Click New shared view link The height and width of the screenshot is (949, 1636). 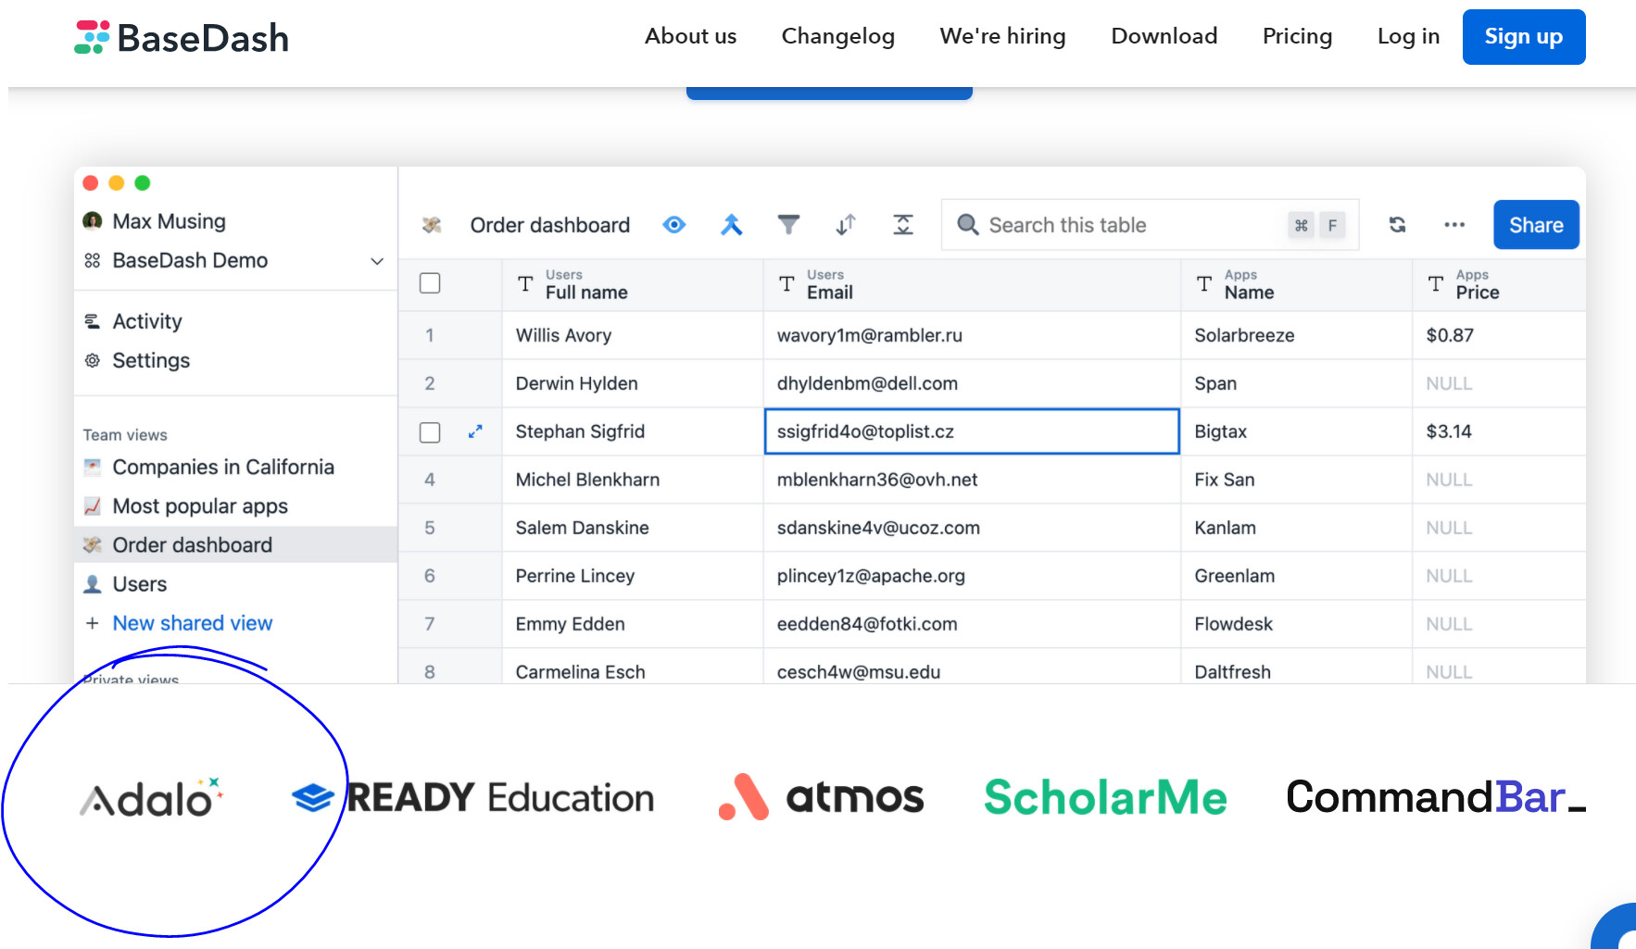pyautogui.click(x=193, y=623)
